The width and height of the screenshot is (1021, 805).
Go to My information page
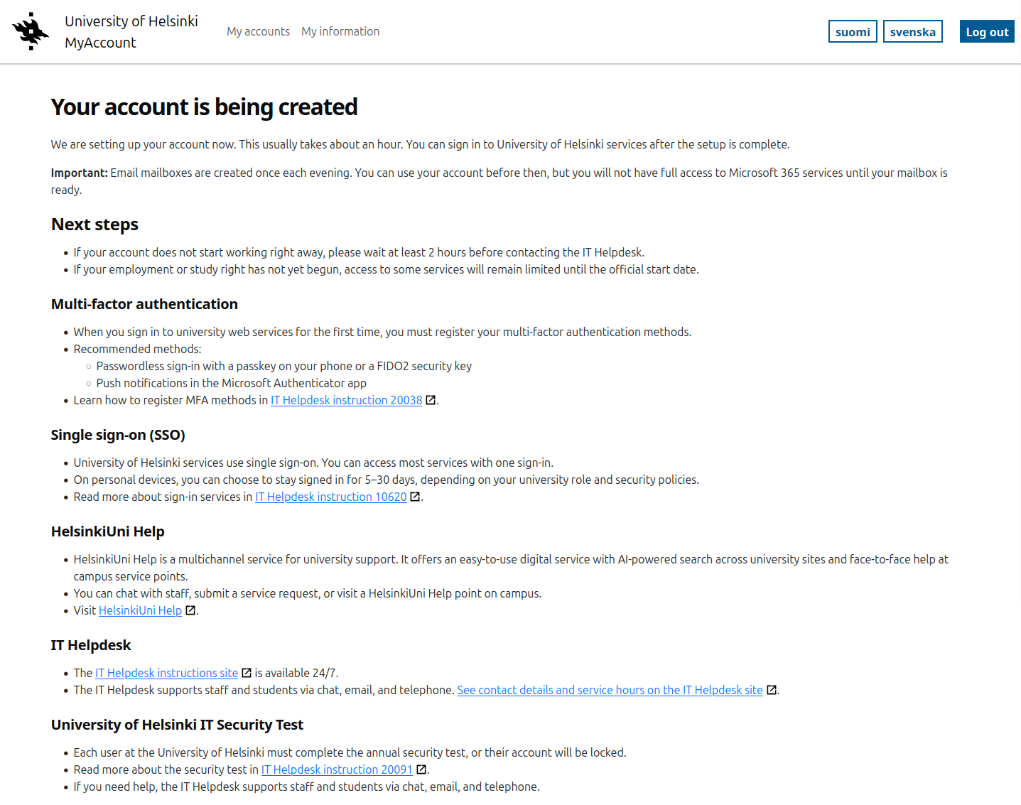[340, 31]
